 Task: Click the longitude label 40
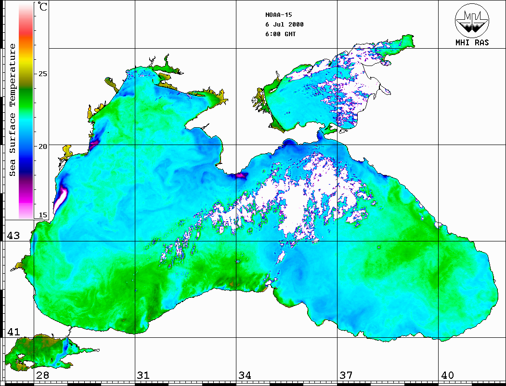click(x=447, y=375)
